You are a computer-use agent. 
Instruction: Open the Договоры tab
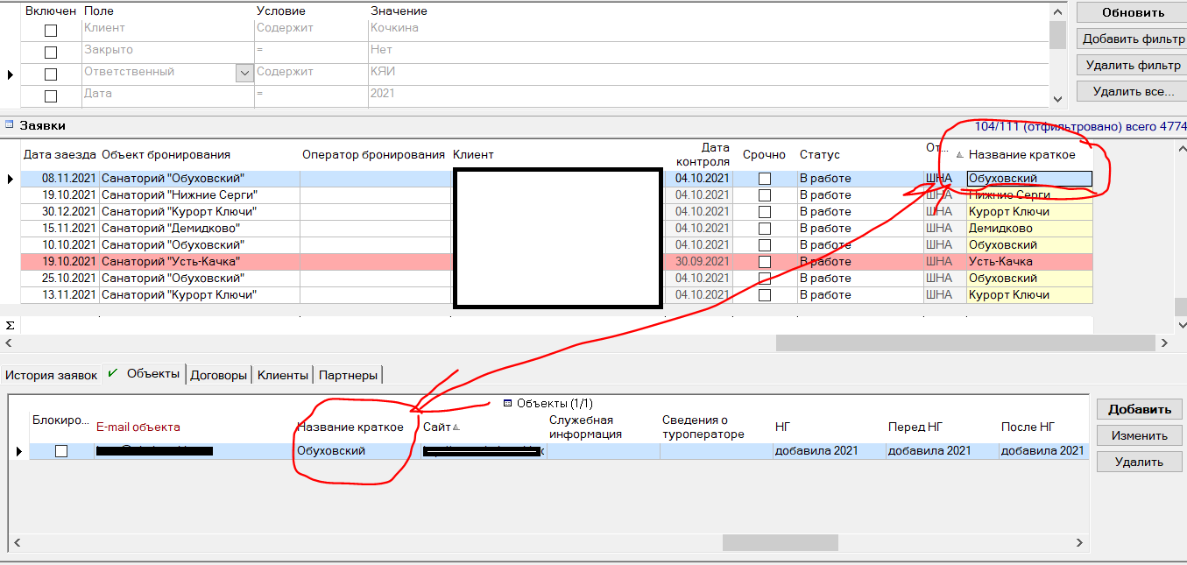(219, 375)
